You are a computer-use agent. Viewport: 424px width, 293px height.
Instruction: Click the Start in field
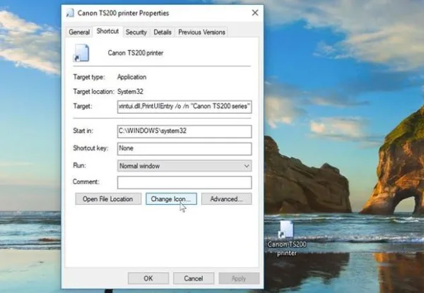pyautogui.click(x=184, y=131)
